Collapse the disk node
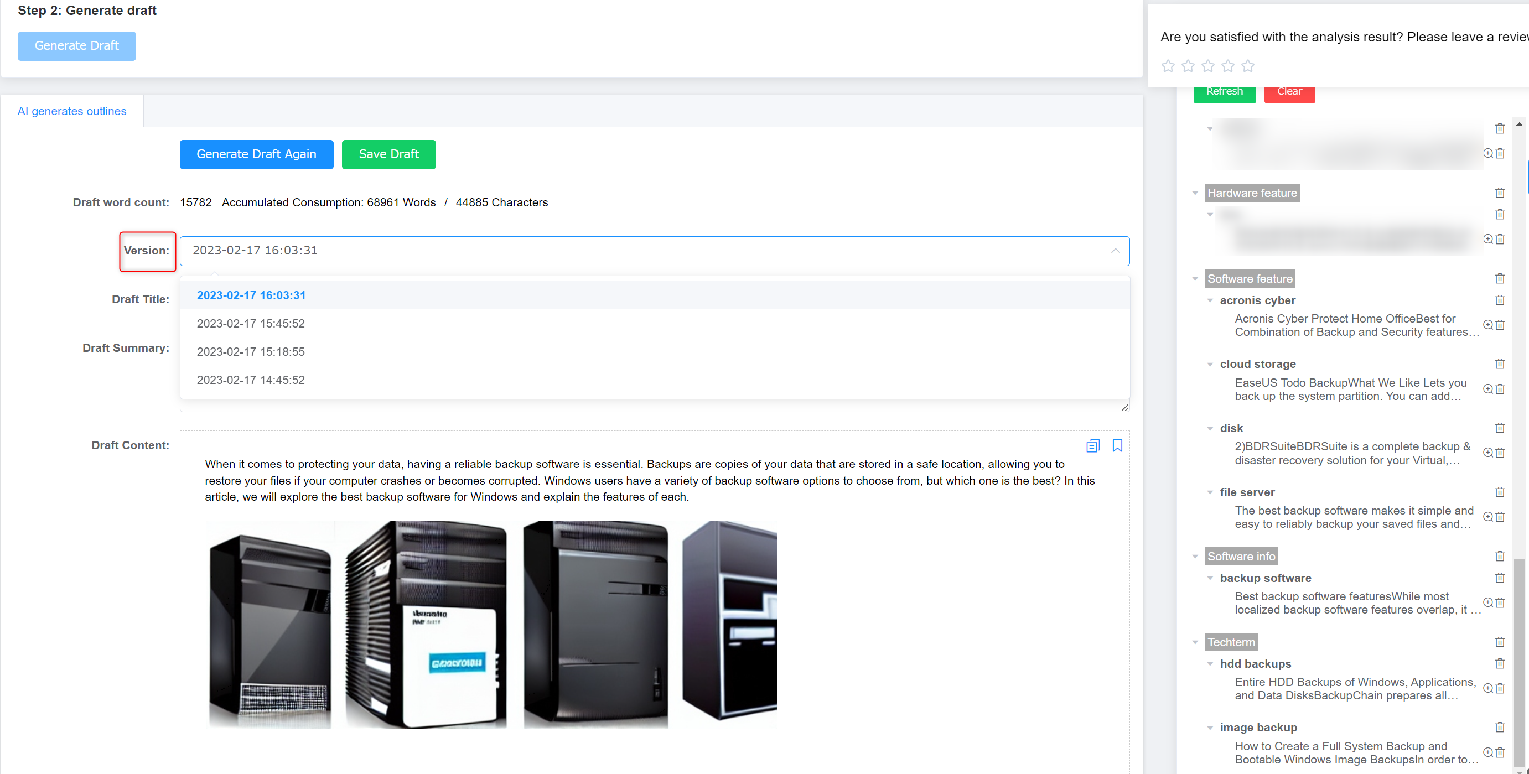Image resolution: width=1529 pixels, height=774 pixels. tap(1210, 429)
